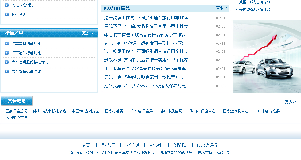Open the 粤ICP备00090813号 registration link

pyautogui.click(x=176, y=153)
